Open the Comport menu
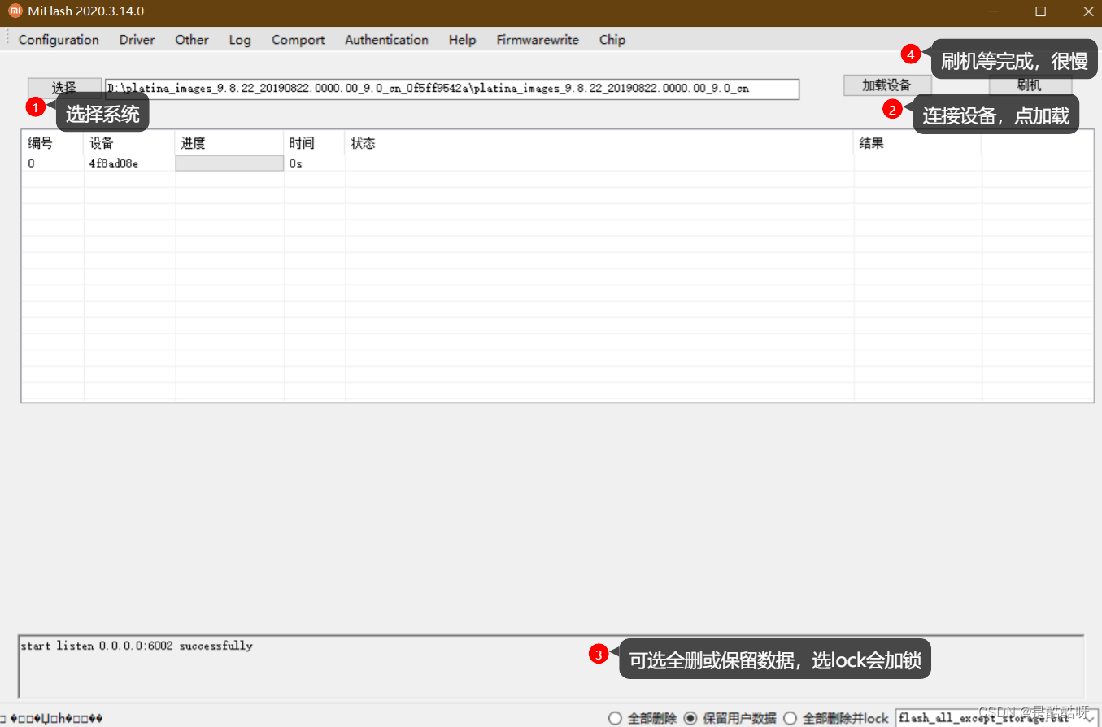This screenshot has width=1102, height=727. (298, 40)
